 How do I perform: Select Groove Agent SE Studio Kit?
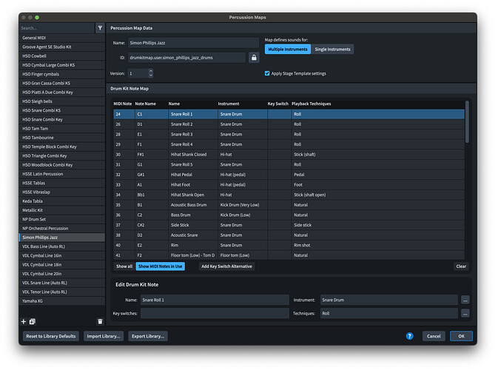pyautogui.click(x=62, y=47)
